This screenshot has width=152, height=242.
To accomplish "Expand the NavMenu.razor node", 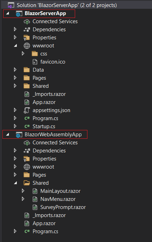I will (23, 199).
